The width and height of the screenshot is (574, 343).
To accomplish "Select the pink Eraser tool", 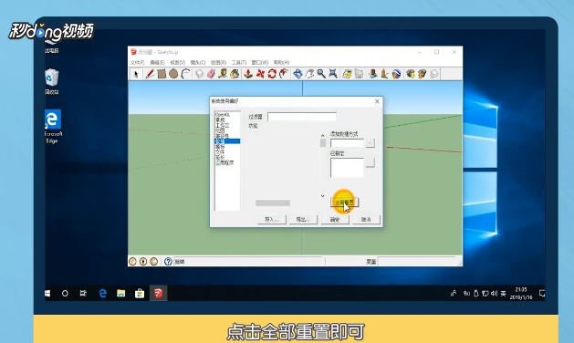I will click(x=211, y=74).
